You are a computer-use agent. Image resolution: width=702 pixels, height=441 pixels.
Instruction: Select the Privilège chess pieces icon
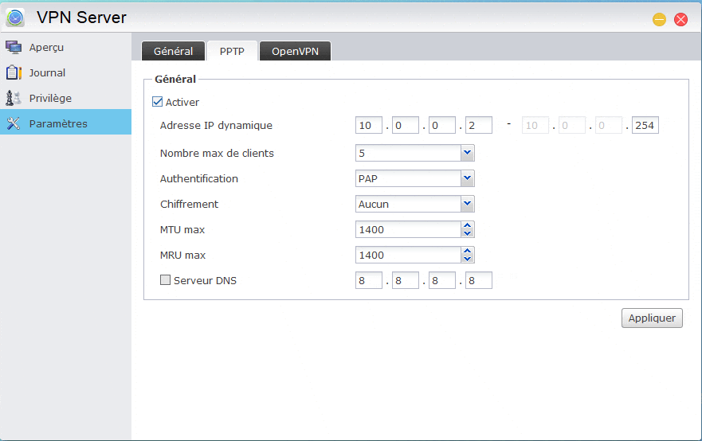click(14, 98)
